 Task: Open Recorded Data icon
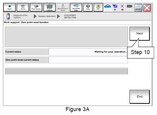(76, 7)
